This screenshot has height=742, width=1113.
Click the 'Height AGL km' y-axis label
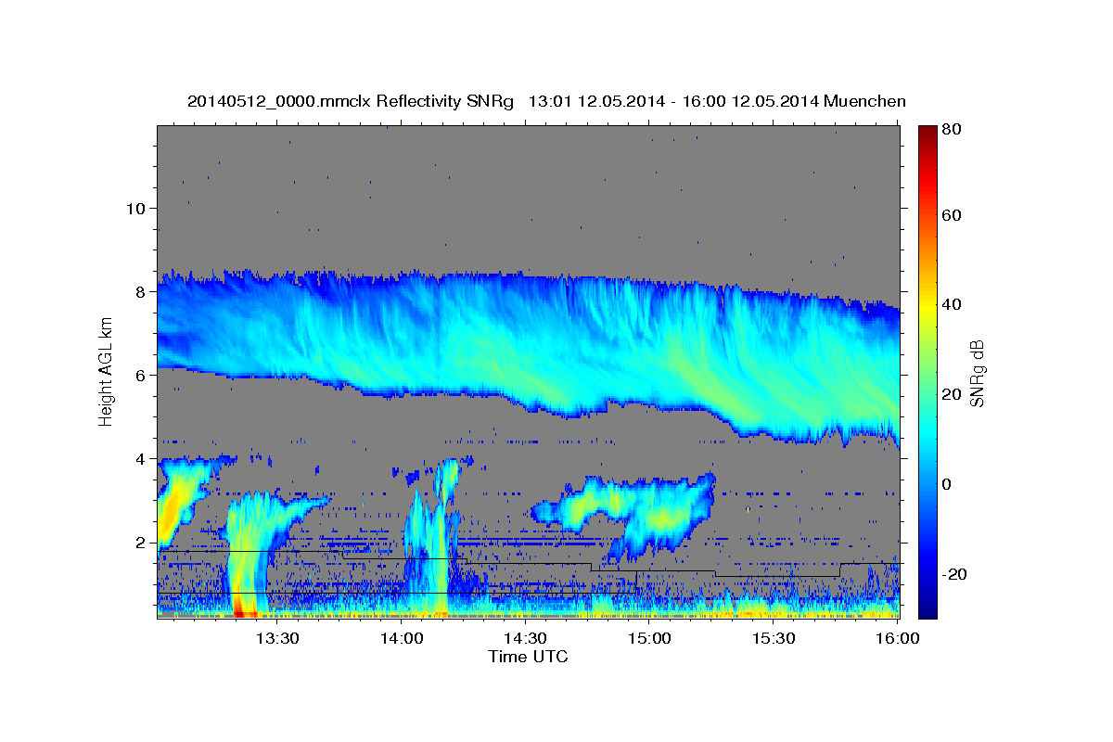pyautogui.click(x=106, y=372)
